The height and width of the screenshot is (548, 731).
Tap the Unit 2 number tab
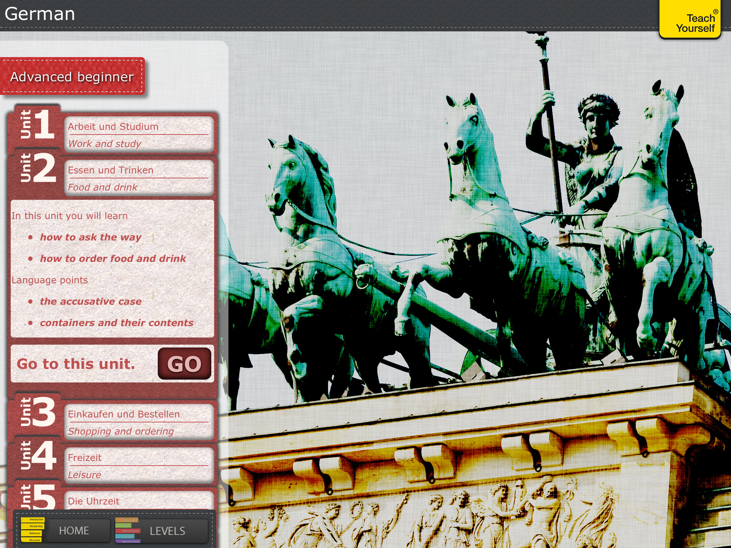pyautogui.click(x=37, y=168)
